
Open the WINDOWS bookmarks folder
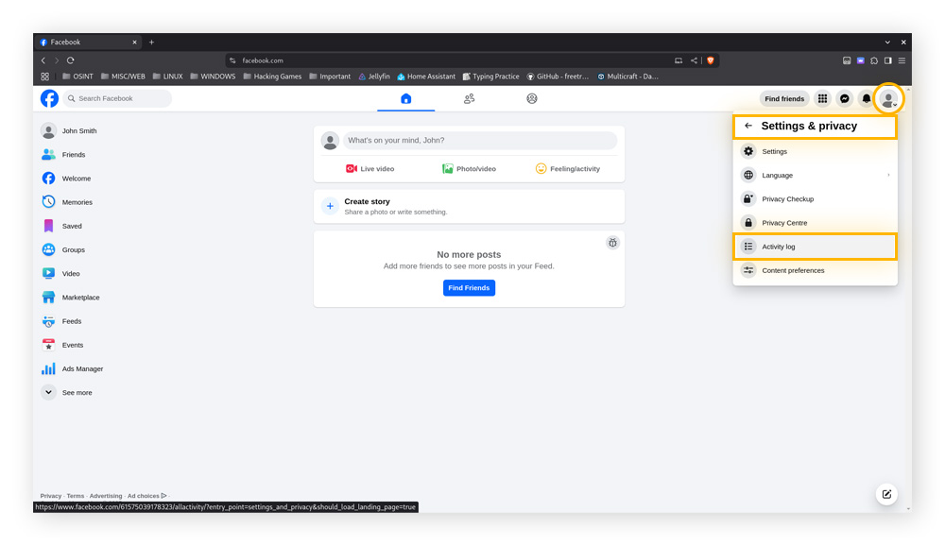213,77
